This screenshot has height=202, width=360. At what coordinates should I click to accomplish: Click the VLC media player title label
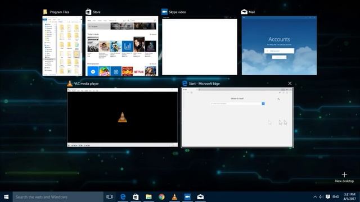pyautogui.click(x=86, y=84)
